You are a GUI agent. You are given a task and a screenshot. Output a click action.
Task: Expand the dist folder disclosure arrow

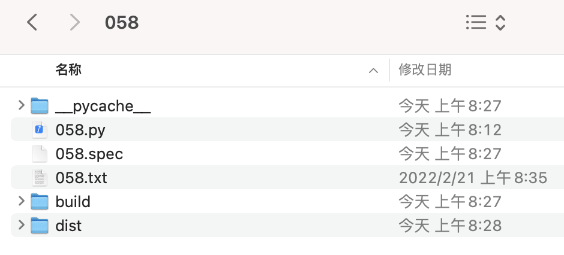(22, 225)
